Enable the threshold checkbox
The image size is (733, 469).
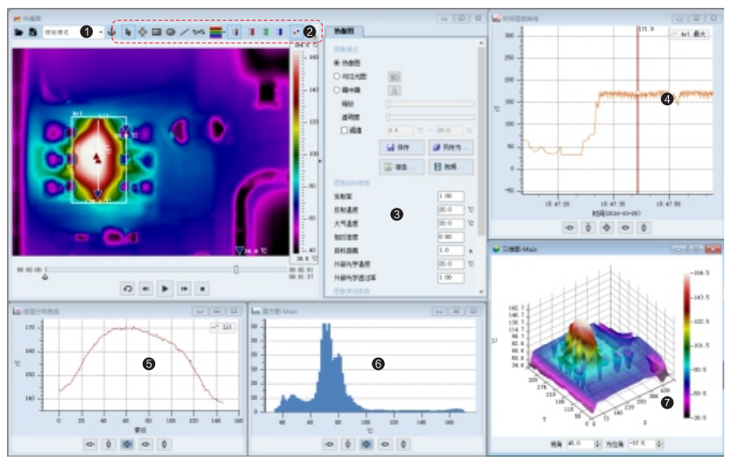pos(345,129)
